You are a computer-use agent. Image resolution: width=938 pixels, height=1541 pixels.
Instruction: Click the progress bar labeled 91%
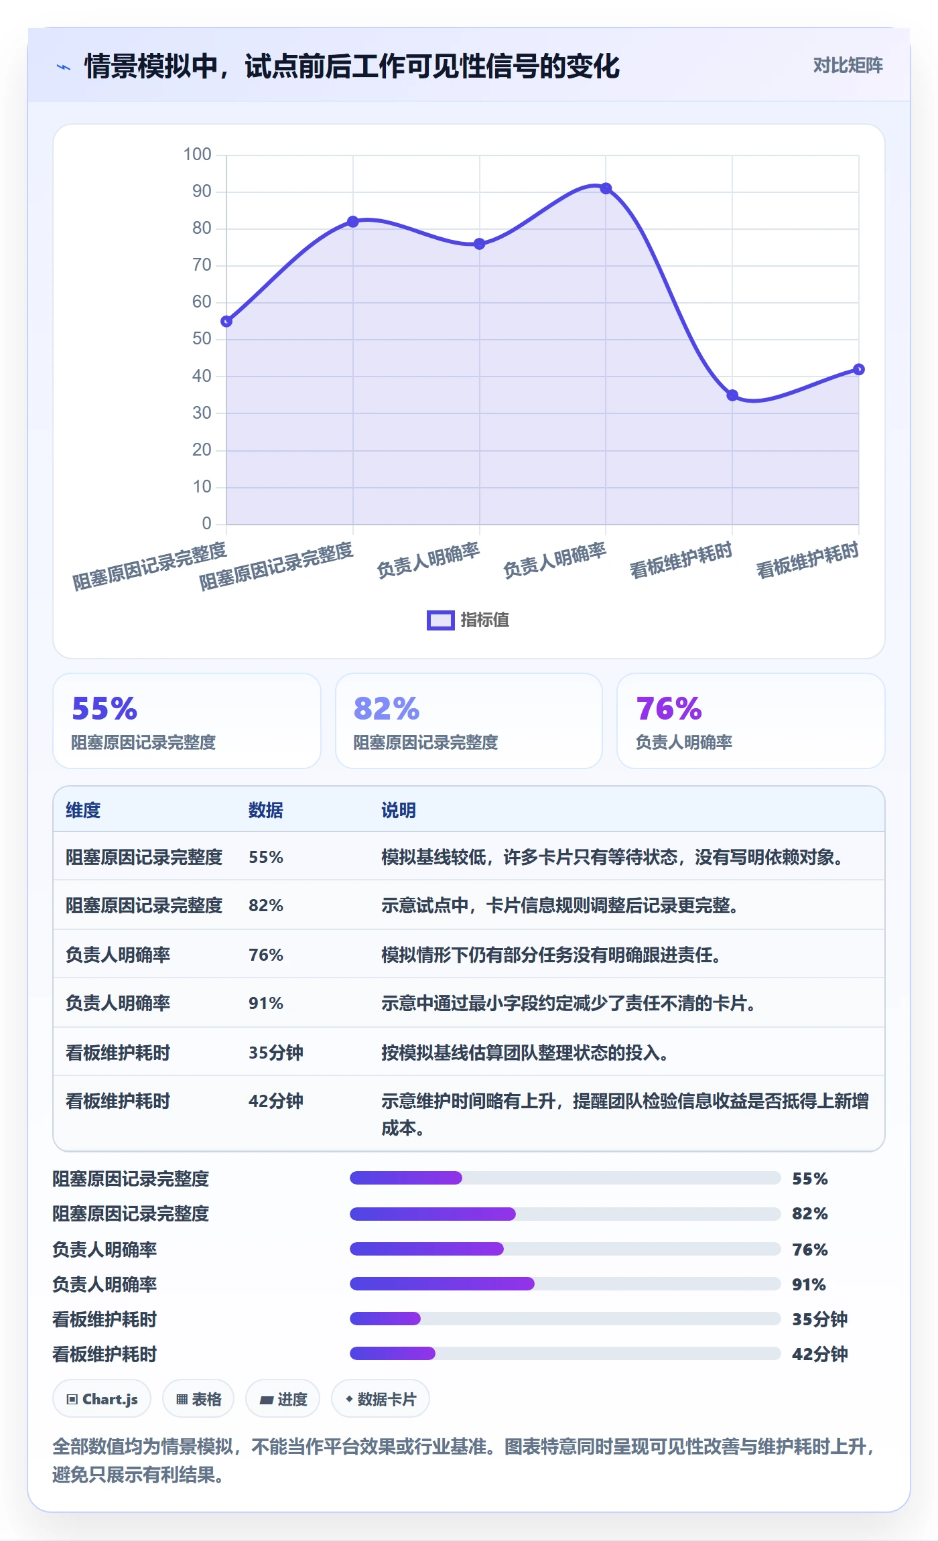point(565,1284)
